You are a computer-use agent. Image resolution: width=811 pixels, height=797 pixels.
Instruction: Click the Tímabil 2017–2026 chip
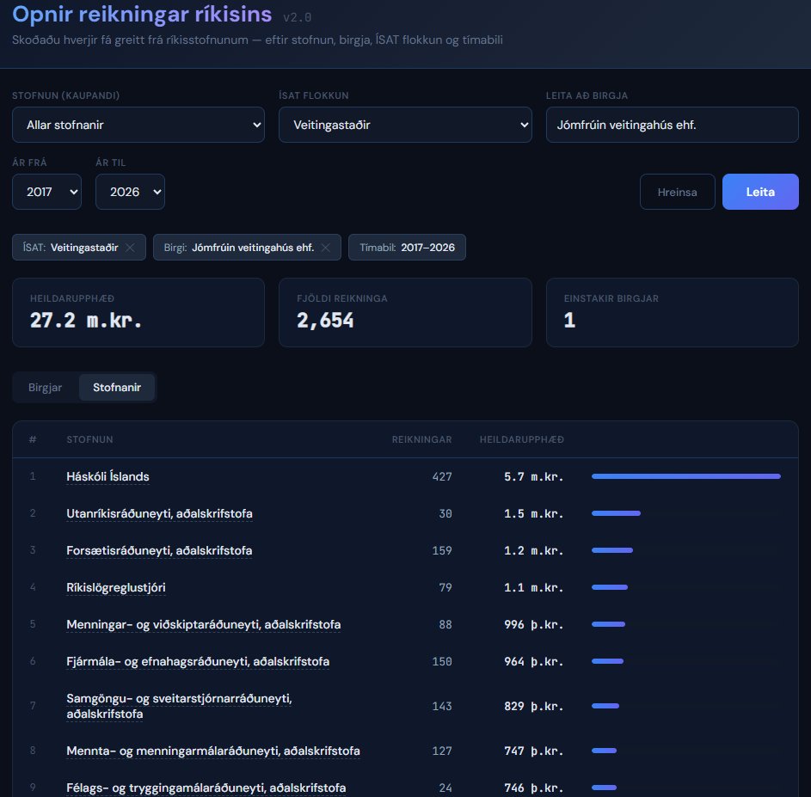(x=407, y=248)
